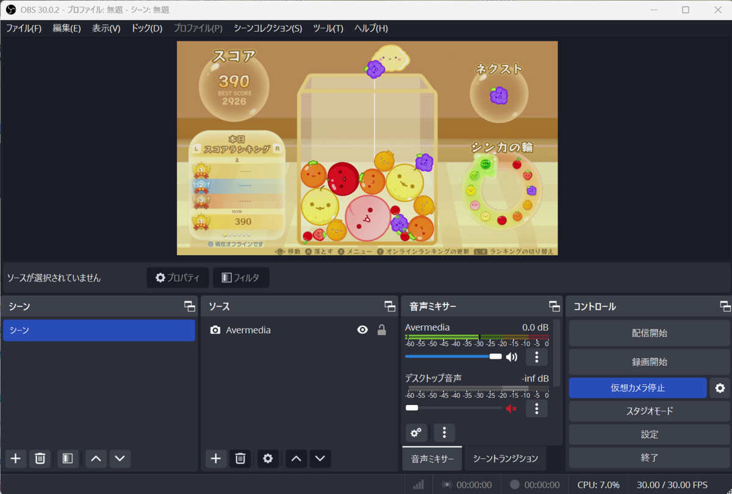The height and width of the screenshot is (494, 732).
Task: Open デスクトップ音声 channel options menu
Action: (537, 408)
